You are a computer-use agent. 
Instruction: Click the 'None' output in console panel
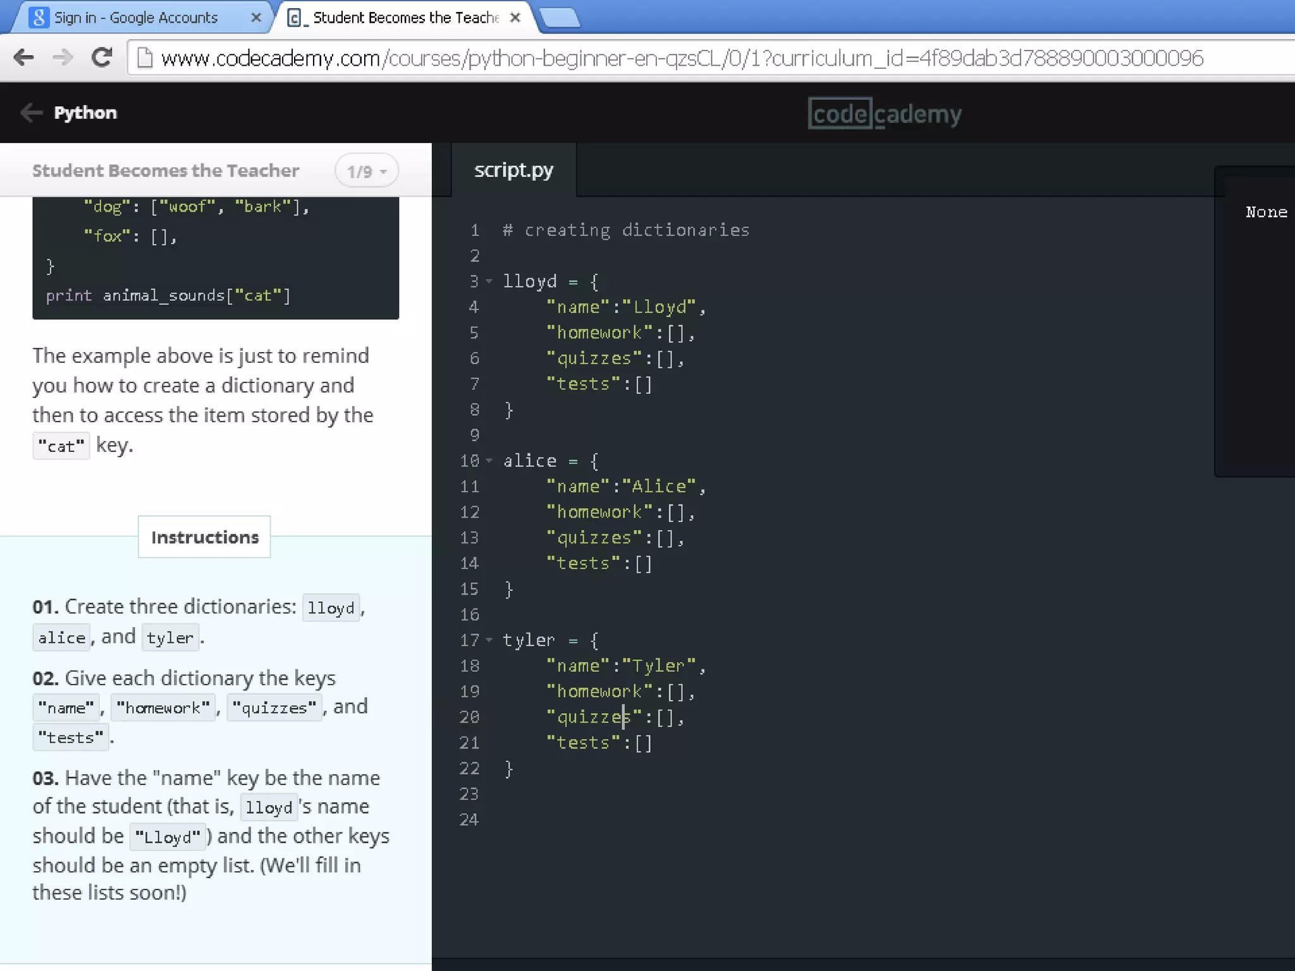click(x=1267, y=212)
